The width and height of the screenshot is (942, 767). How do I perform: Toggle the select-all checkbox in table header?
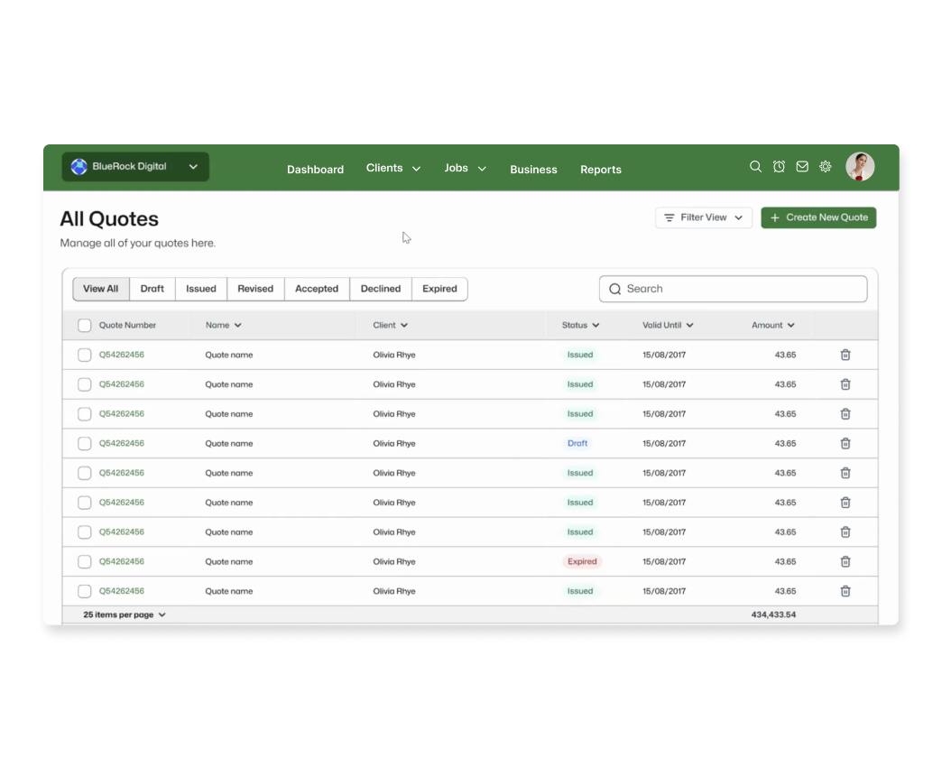tap(85, 326)
